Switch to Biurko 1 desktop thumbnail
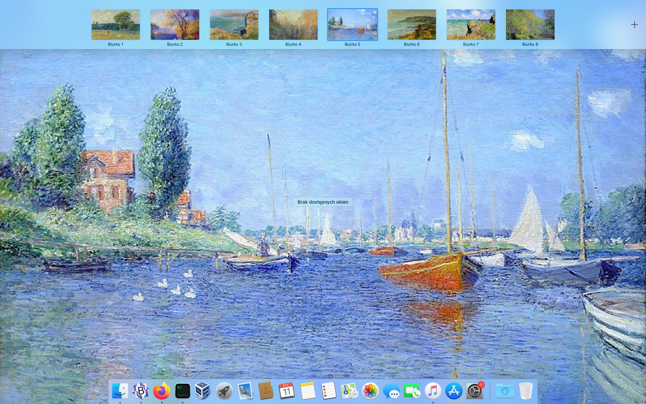 tap(116, 25)
